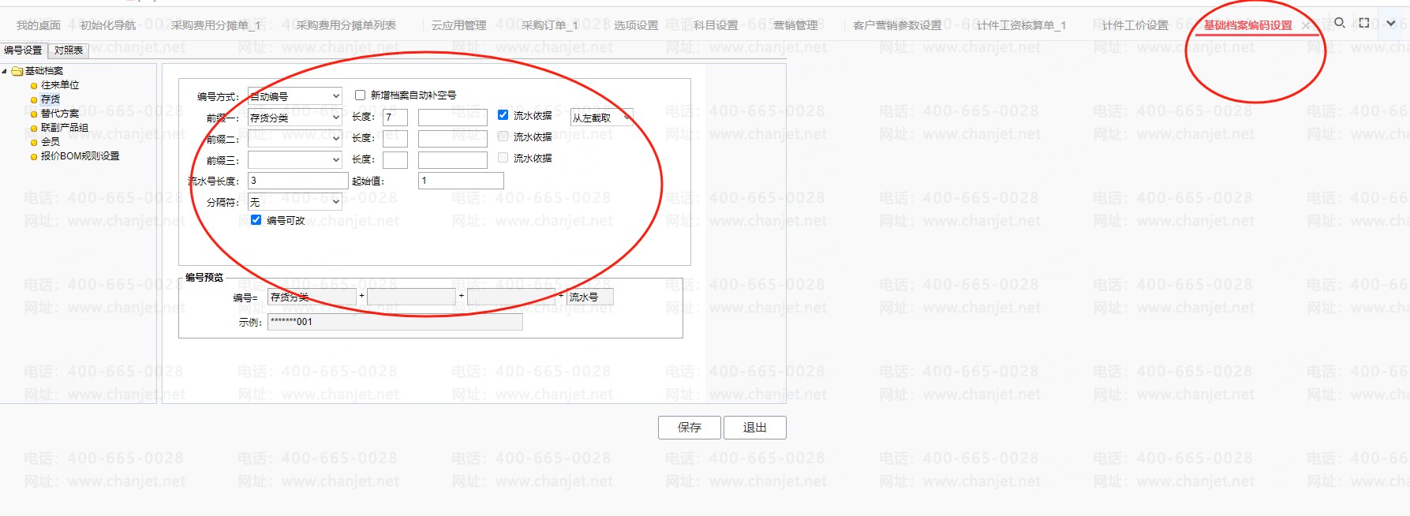Screen dimensions: 1410x516
Task: Toggle 流水依据 checkbox for 前缀三
Action: 503,158
